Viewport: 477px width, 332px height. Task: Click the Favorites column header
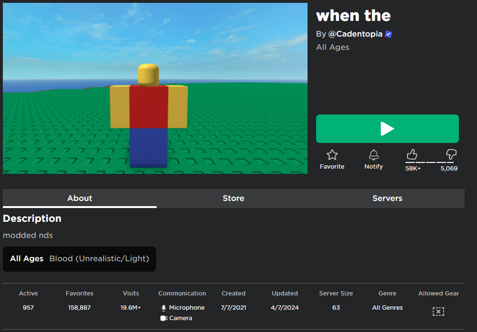(79, 294)
